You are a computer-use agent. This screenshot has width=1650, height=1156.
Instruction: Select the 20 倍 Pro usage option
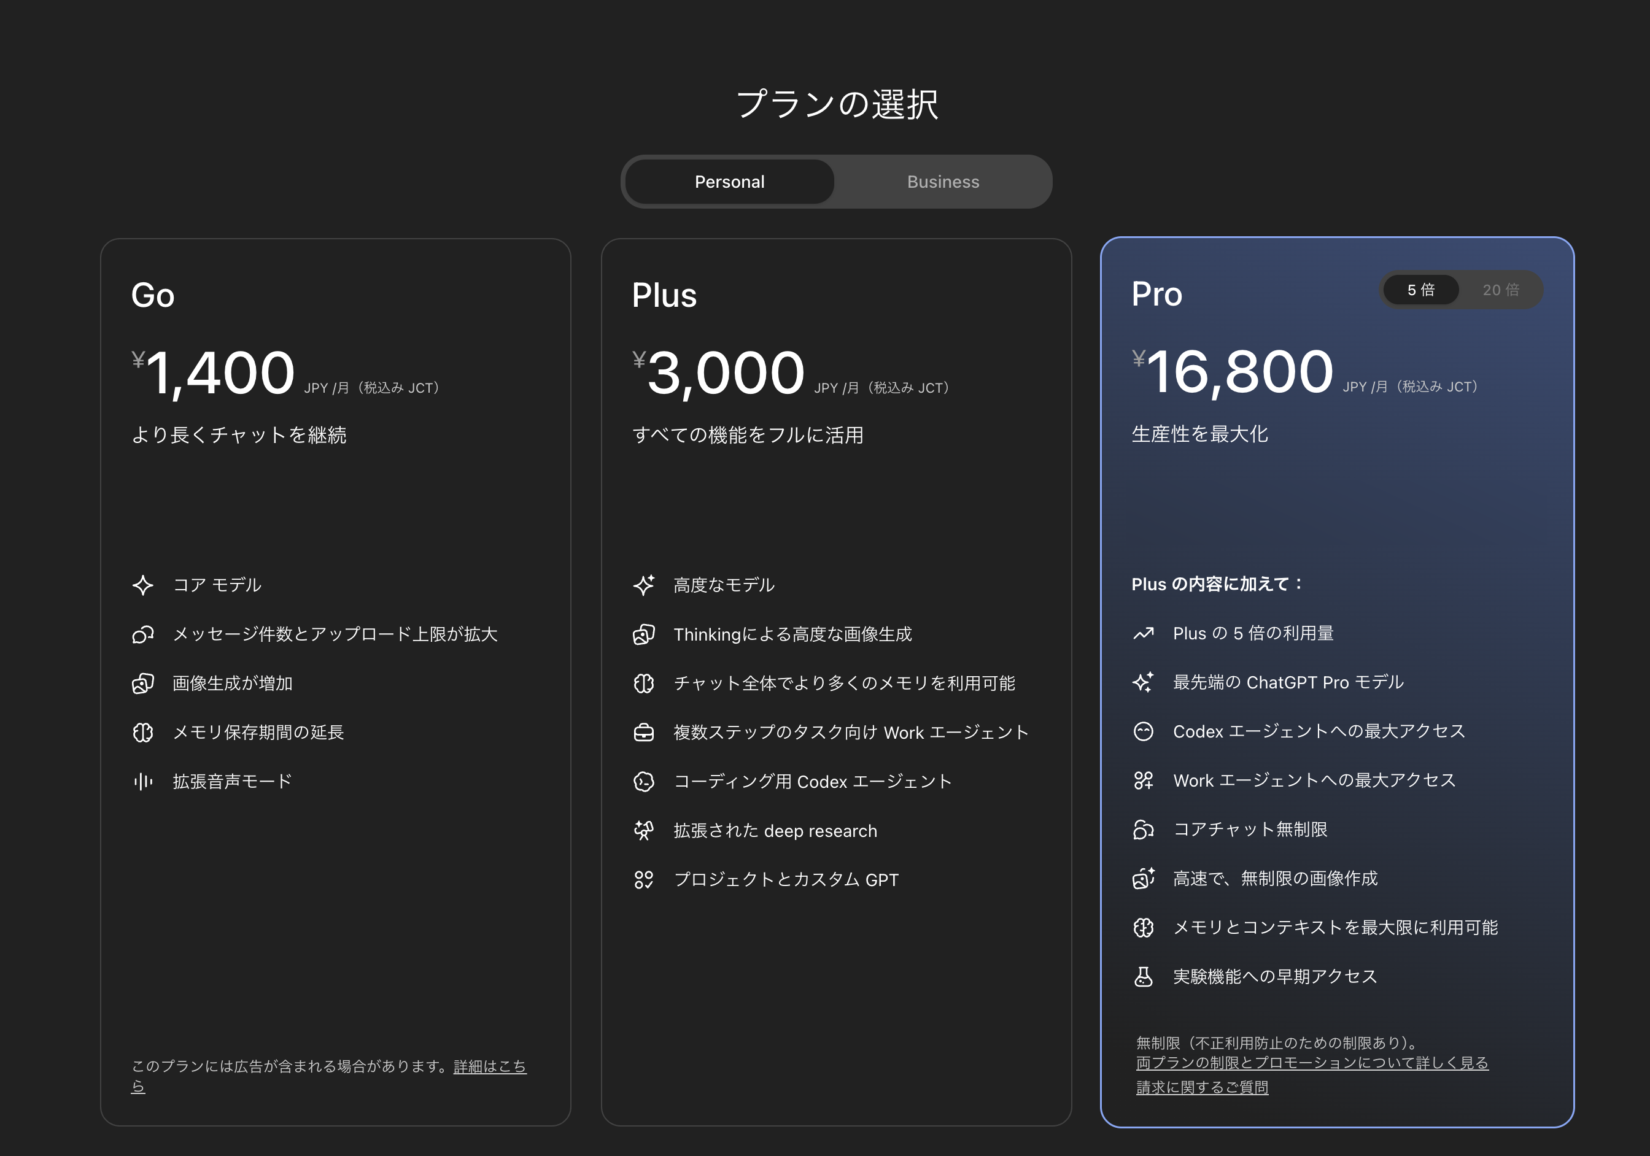click(1500, 290)
